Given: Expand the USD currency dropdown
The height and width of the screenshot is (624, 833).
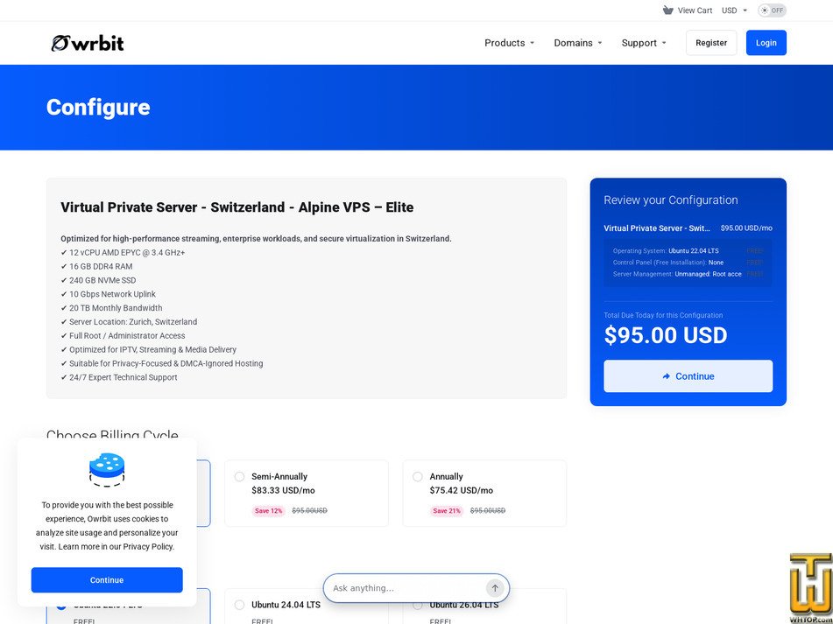Looking at the screenshot, I should point(734,11).
